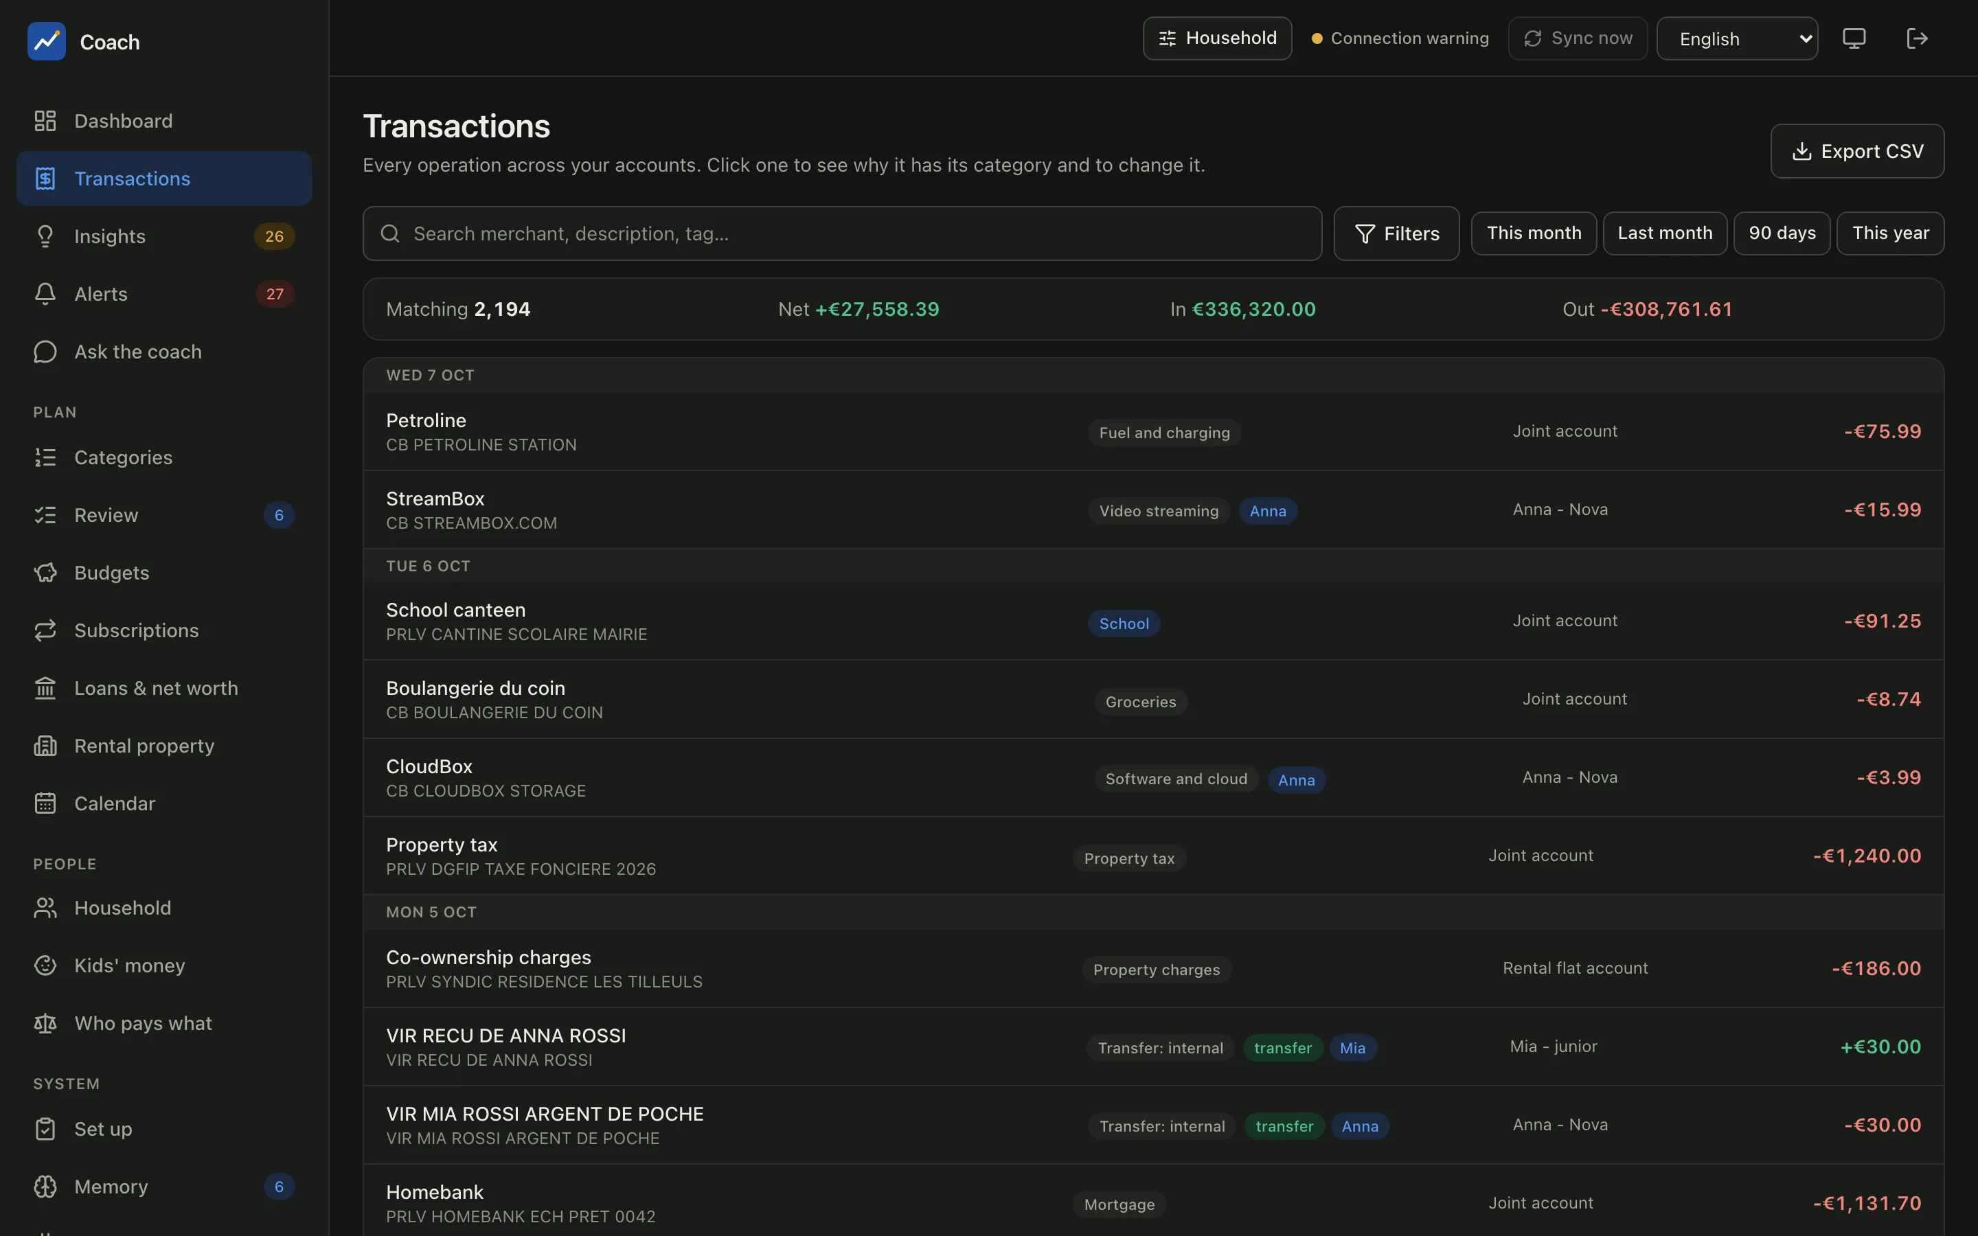Click the Export CSV button
The height and width of the screenshot is (1236, 1978).
point(1857,151)
